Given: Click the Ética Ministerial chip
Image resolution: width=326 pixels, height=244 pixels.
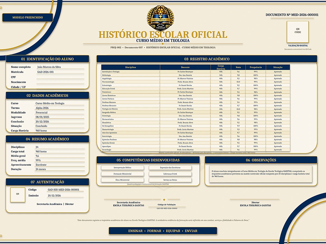Looking at the screenshot, I should (x=122, y=180).
